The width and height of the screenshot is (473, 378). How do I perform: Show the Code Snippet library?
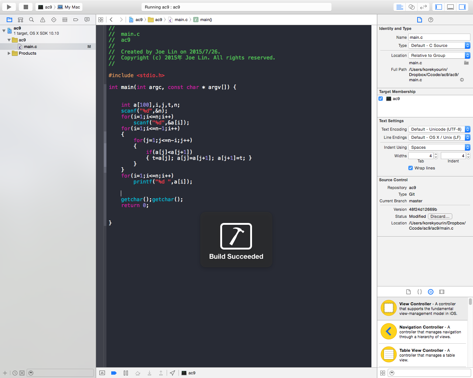click(419, 292)
